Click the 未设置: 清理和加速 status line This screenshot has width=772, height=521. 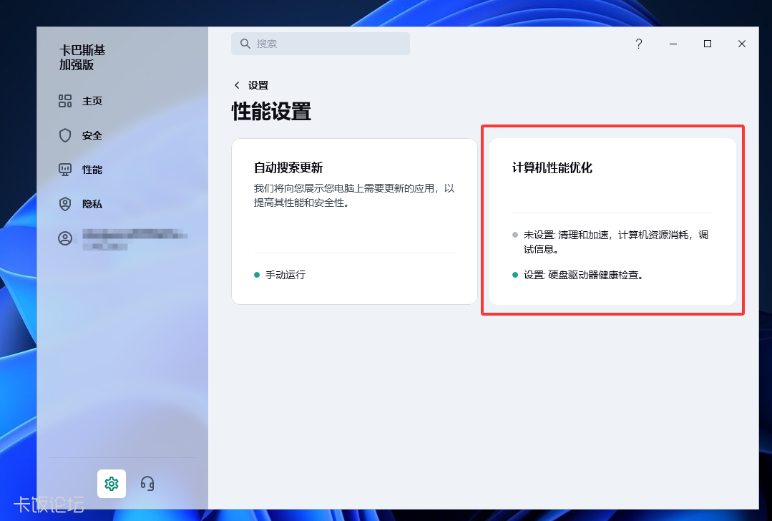click(615, 242)
